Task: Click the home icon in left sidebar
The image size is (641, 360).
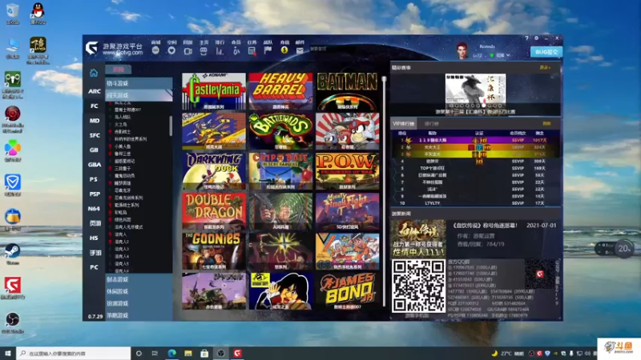Action: point(94,73)
